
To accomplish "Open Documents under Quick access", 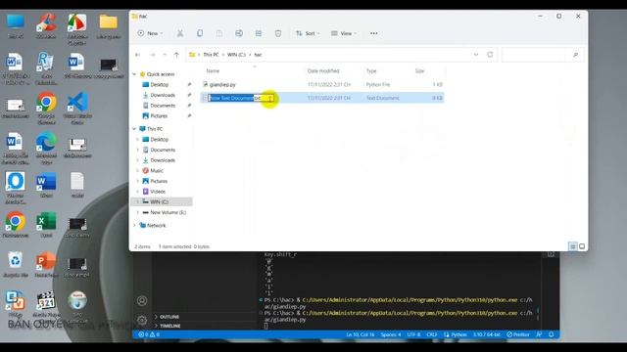I will click(163, 106).
